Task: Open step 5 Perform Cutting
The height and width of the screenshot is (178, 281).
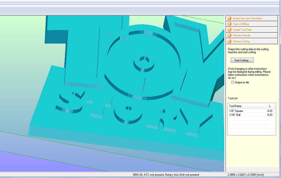Action: [252, 41]
